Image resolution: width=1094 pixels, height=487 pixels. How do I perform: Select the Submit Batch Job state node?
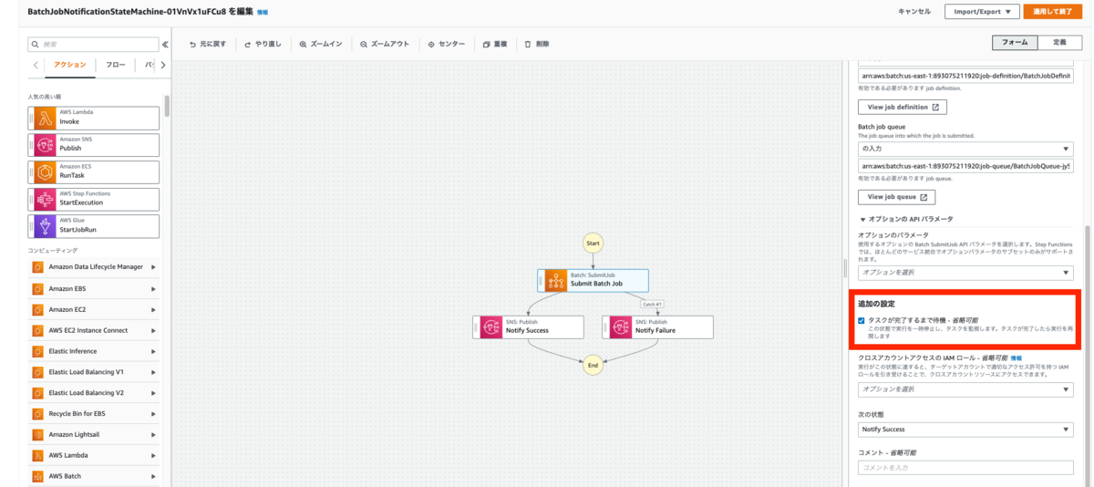593,280
